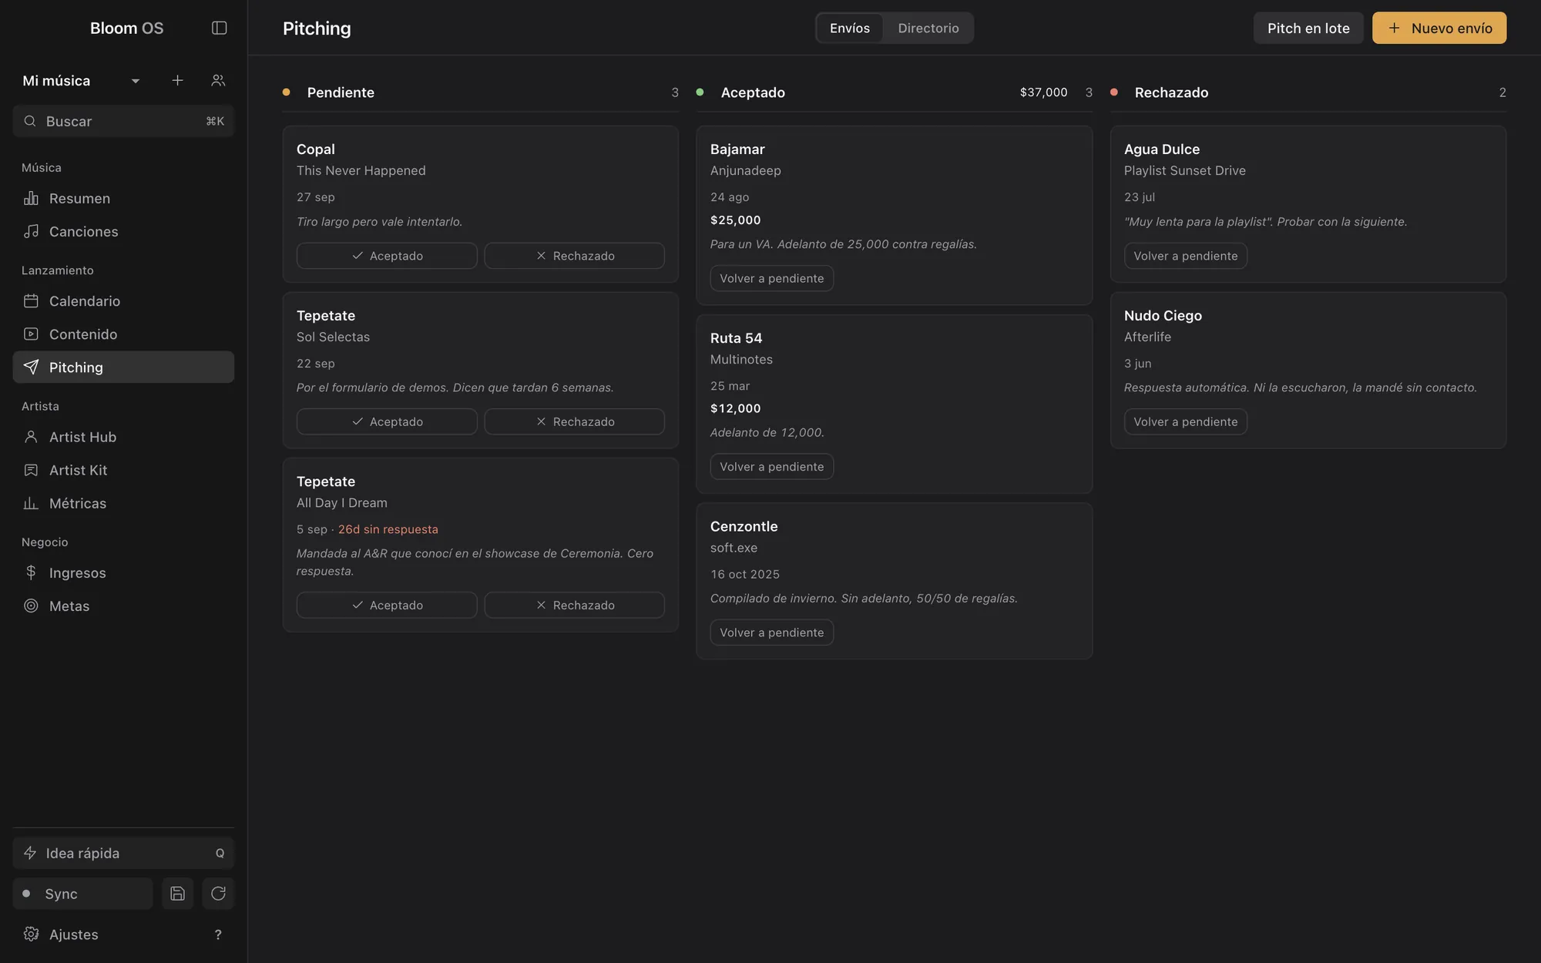The height and width of the screenshot is (963, 1541).
Task: Go to Canciones section
Action: tap(123, 231)
